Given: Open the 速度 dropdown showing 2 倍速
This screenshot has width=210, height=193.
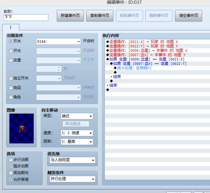Looking at the screenshot, I should tap(77, 133).
